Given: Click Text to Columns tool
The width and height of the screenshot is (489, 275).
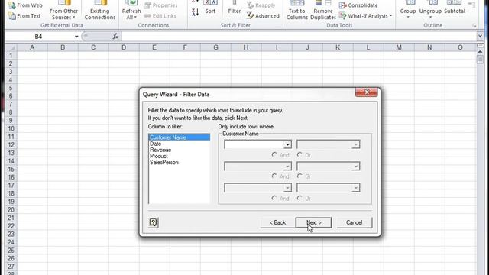Looking at the screenshot, I should pyautogui.click(x=297, y=11).
